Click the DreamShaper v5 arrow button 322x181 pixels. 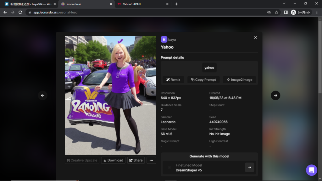click(249, 167)
